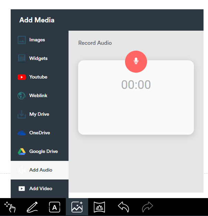This screenshot has height=216, width=208.
Task: Select the pen drawing tool
Action: point(32,207)
